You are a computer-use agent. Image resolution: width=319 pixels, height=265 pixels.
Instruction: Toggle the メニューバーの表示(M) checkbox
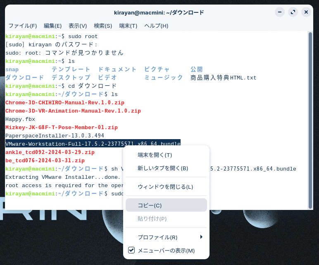131,250
